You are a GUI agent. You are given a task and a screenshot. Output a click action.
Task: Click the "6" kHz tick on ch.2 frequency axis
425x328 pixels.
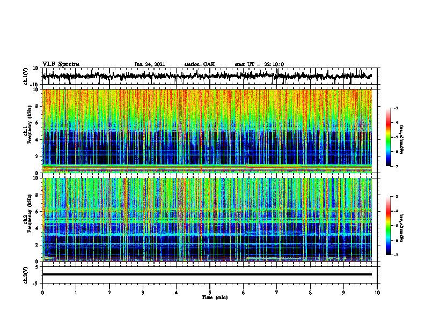click(38, 212)
